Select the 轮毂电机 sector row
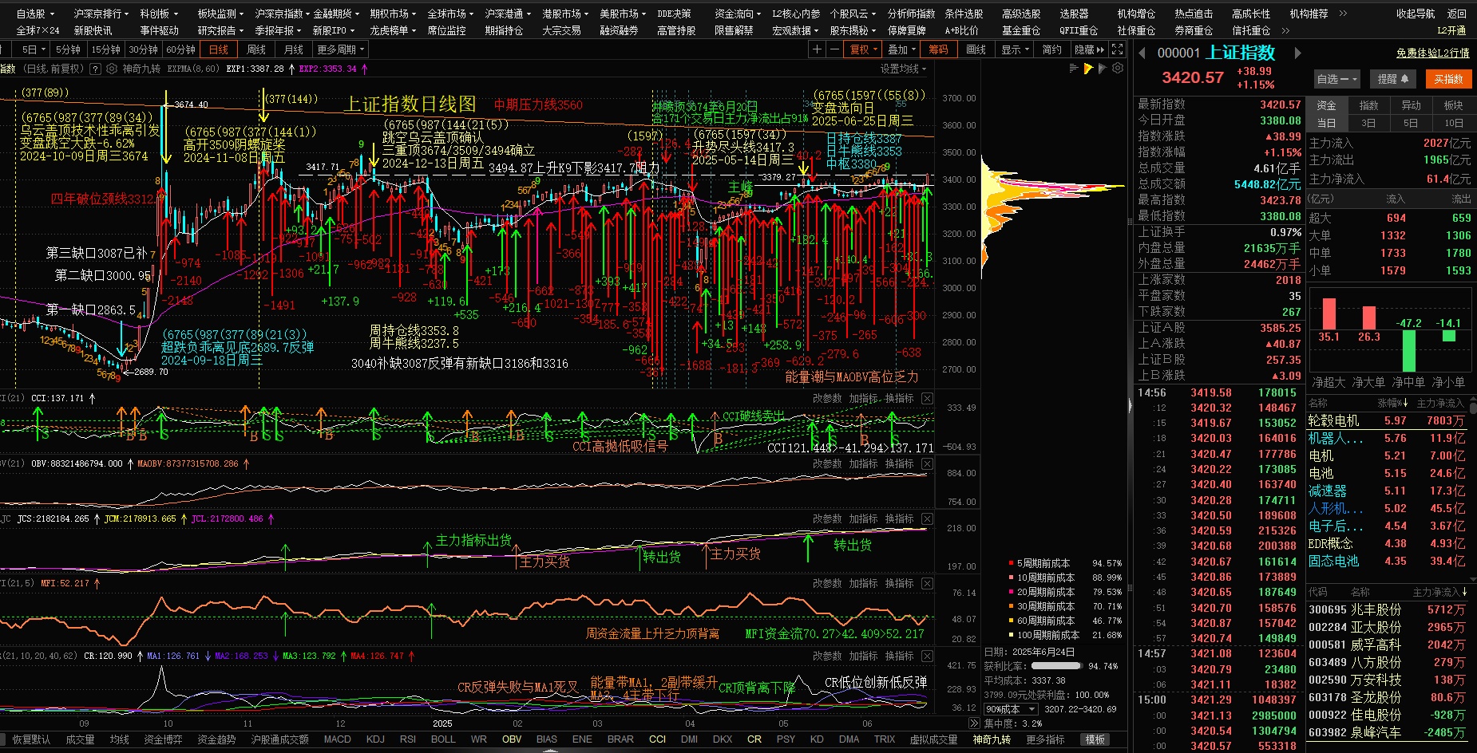1477x753 pixels. point(1388,420)
